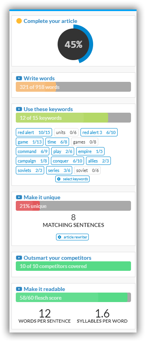Play video icon by Outsmart your competitors
The image size is (146, 342).
[19, 258]
